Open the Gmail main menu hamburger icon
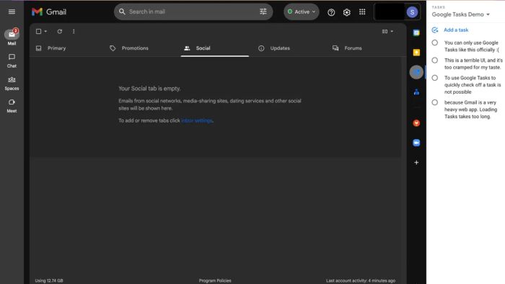 [x=12, y=12]
